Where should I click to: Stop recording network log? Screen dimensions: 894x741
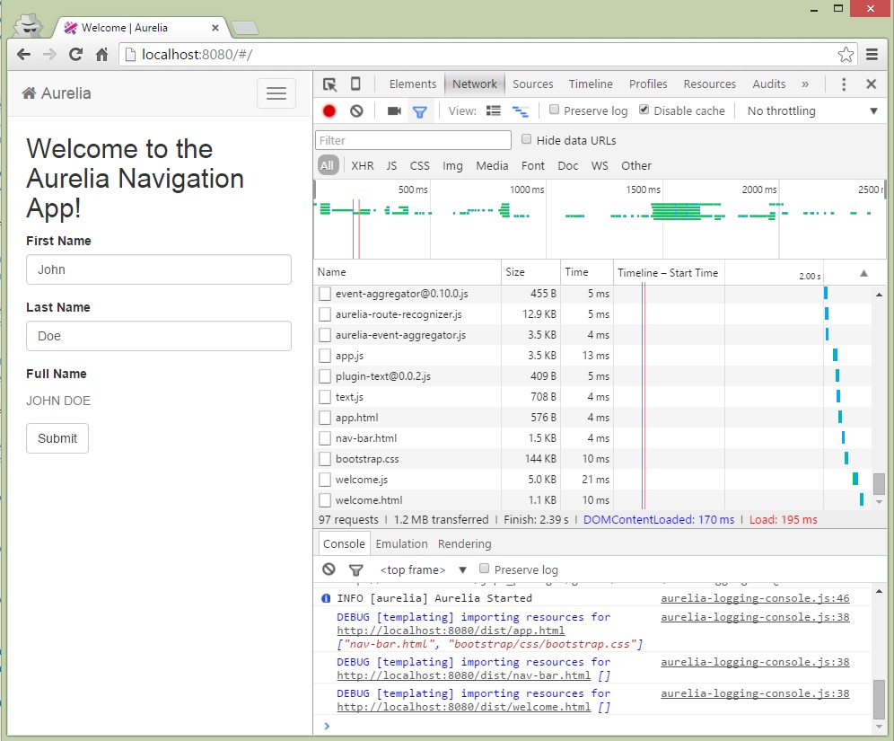pos(329,110)
